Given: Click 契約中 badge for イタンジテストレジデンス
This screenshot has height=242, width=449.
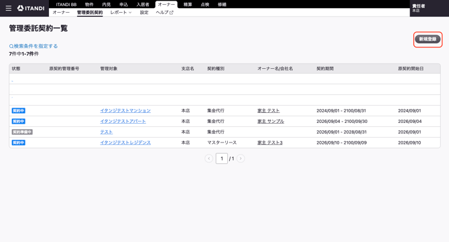Looking at the screenshot, I should coord(19,142).
